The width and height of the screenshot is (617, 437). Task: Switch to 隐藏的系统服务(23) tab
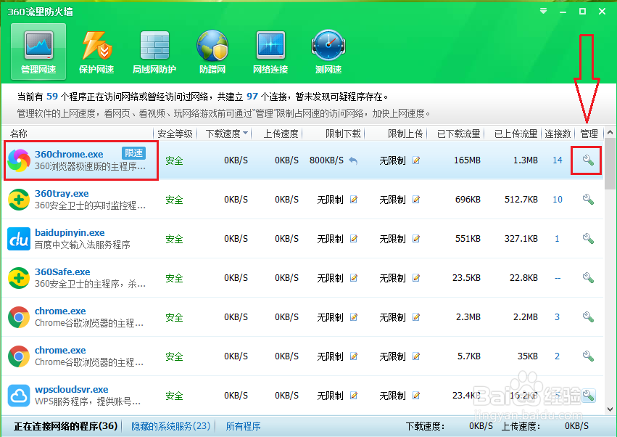coord(171,426)
